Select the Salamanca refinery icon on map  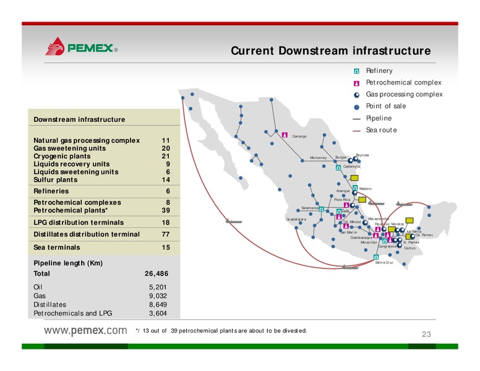[322, 209]
